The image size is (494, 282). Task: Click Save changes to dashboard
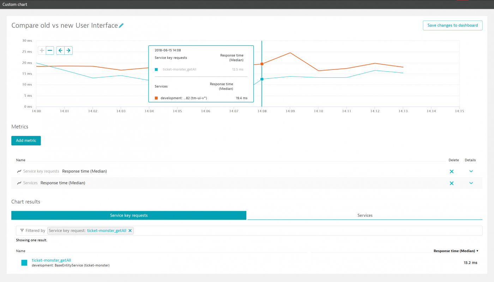(x=453, y=25)
